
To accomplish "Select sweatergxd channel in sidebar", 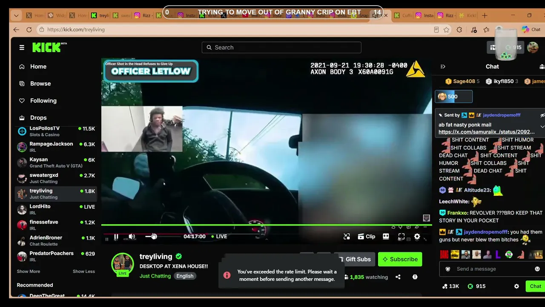I will (56, 178).
